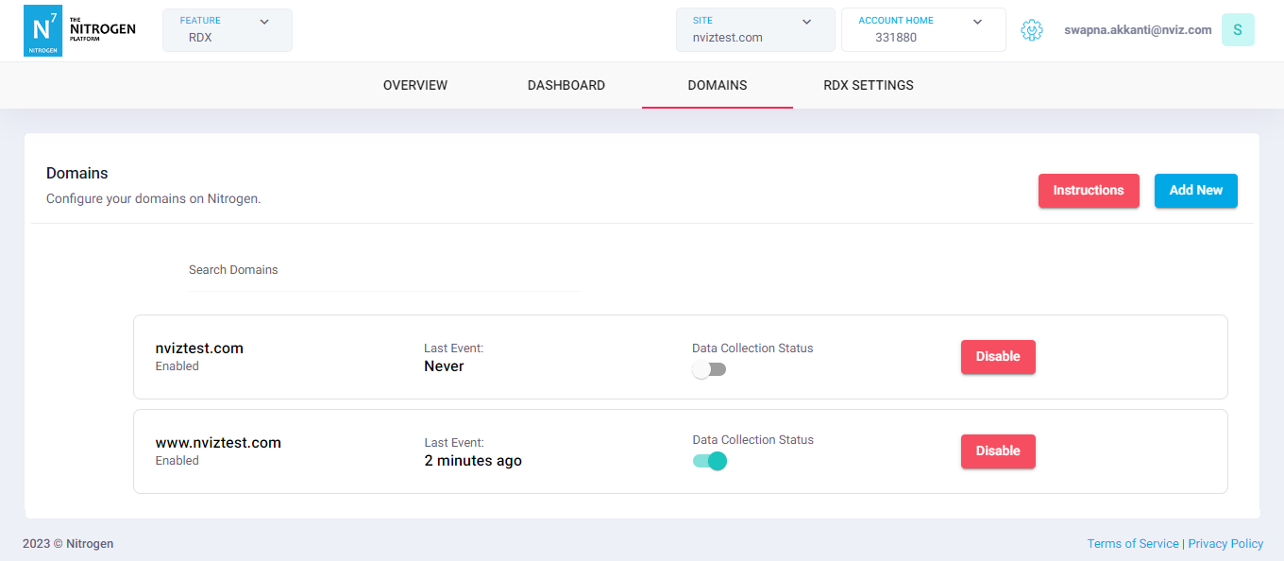Switch to the Overview tab
Viewport: 1284px width, 561px height.
[x=414, y=85]
